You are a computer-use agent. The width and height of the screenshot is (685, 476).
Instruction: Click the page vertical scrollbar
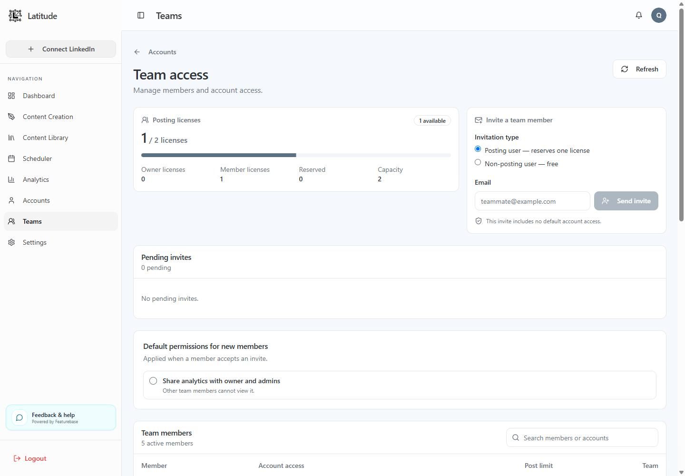coord(681,114)
